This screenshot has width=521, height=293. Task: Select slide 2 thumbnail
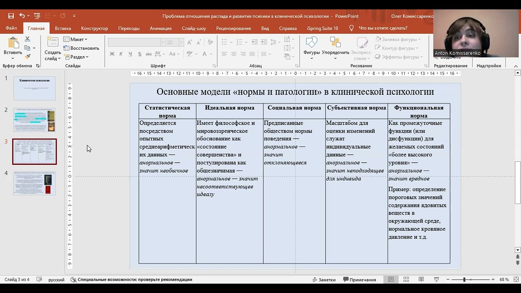[35, 120]
